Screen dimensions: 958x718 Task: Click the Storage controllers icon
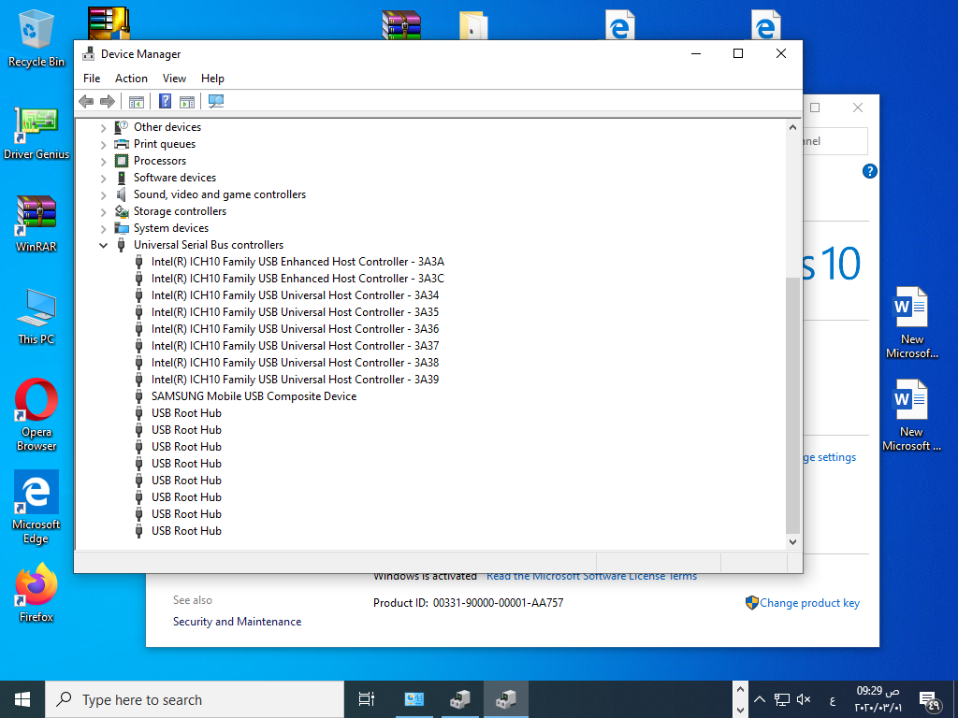pos(122,211)
